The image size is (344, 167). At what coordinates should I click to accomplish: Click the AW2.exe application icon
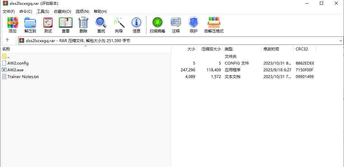click(4, 70)
